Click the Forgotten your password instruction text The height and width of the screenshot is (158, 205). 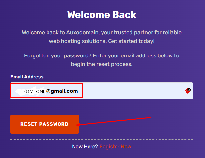[102, 60]
